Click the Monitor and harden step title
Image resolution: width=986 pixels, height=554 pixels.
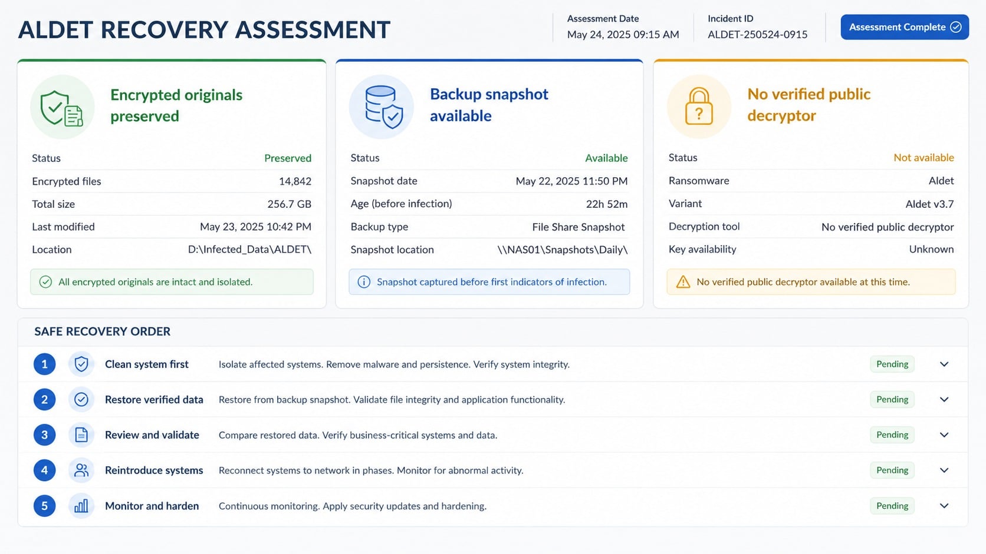tap(152, 506)
